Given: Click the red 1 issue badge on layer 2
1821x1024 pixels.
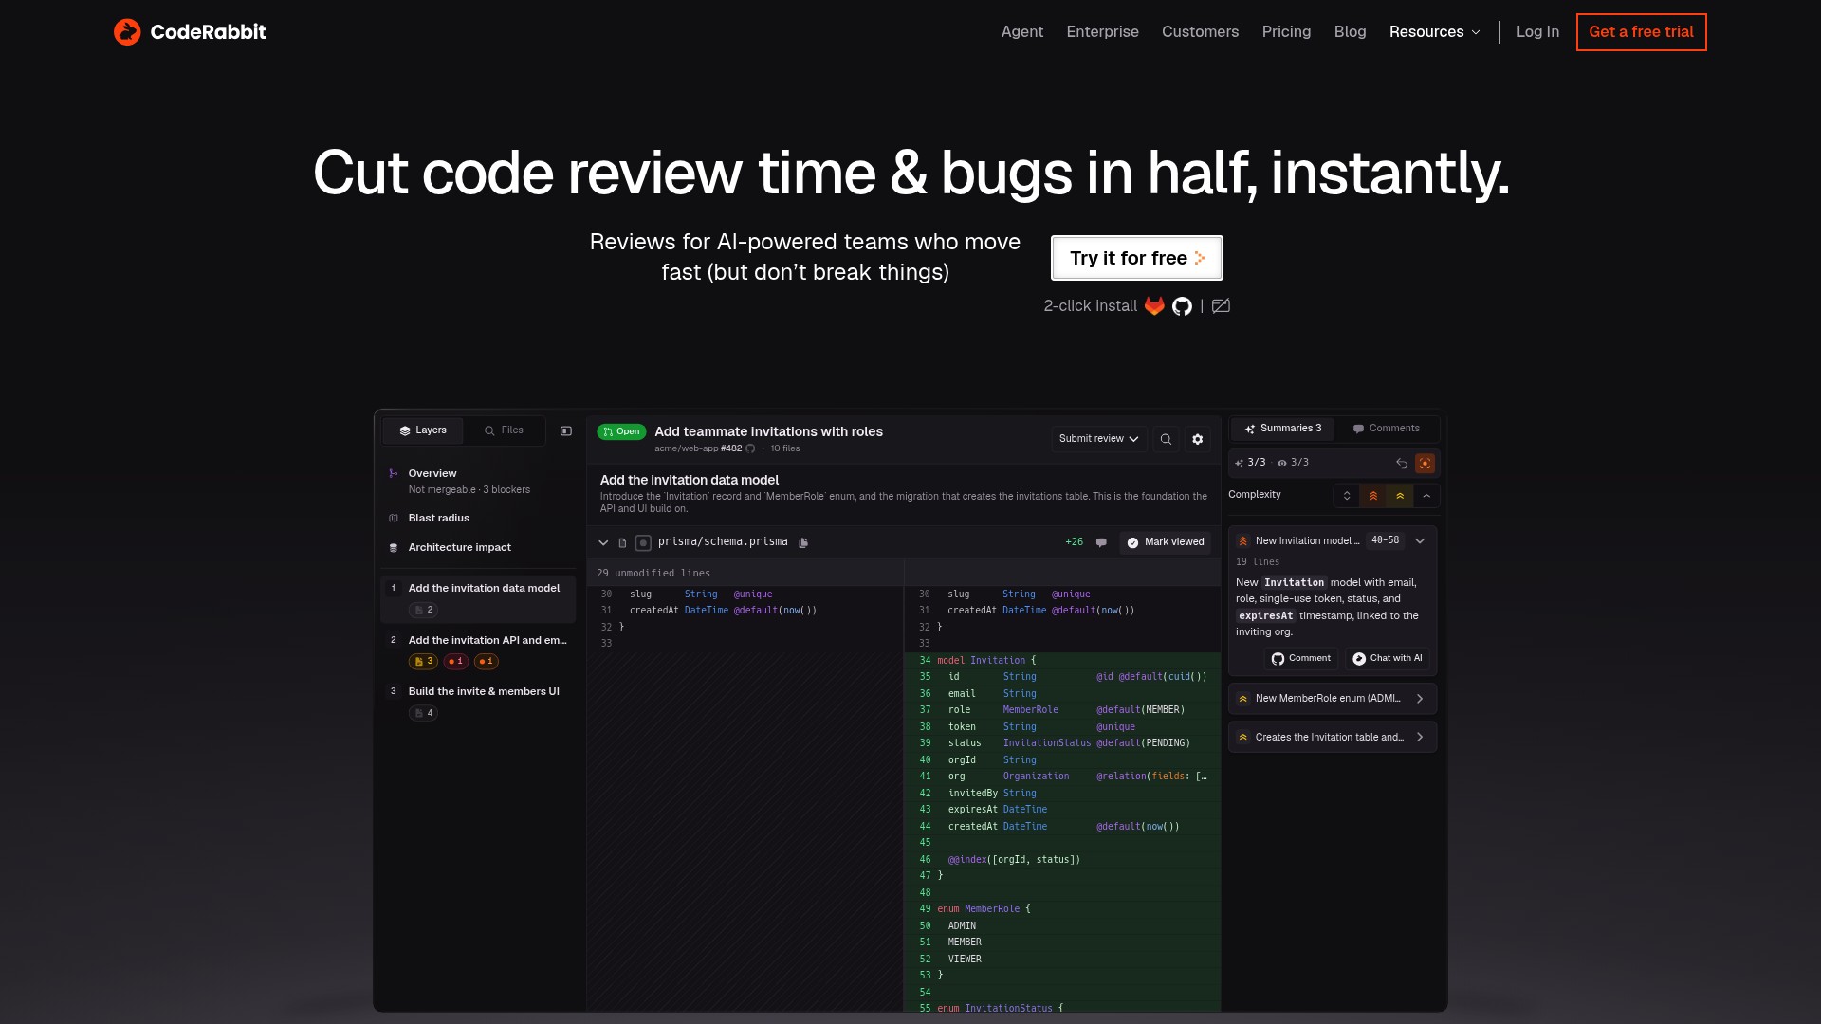Looking at the screenshot, I should 455,661.
